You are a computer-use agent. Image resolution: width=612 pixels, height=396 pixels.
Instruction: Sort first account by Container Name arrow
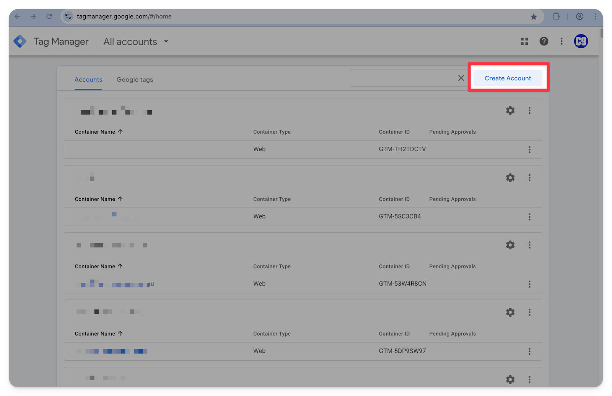click(x=120, y=132)
